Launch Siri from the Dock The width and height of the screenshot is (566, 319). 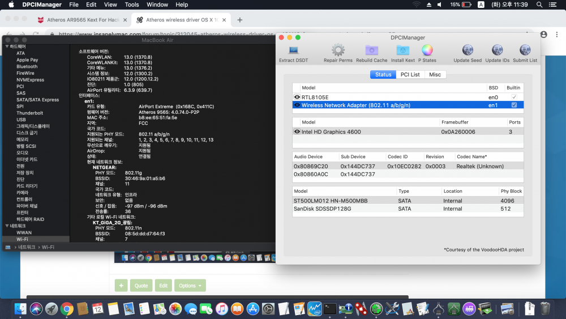point(36,309)
